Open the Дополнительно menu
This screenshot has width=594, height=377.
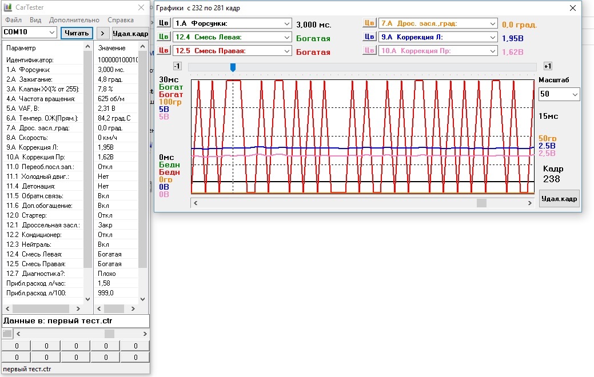74,20
